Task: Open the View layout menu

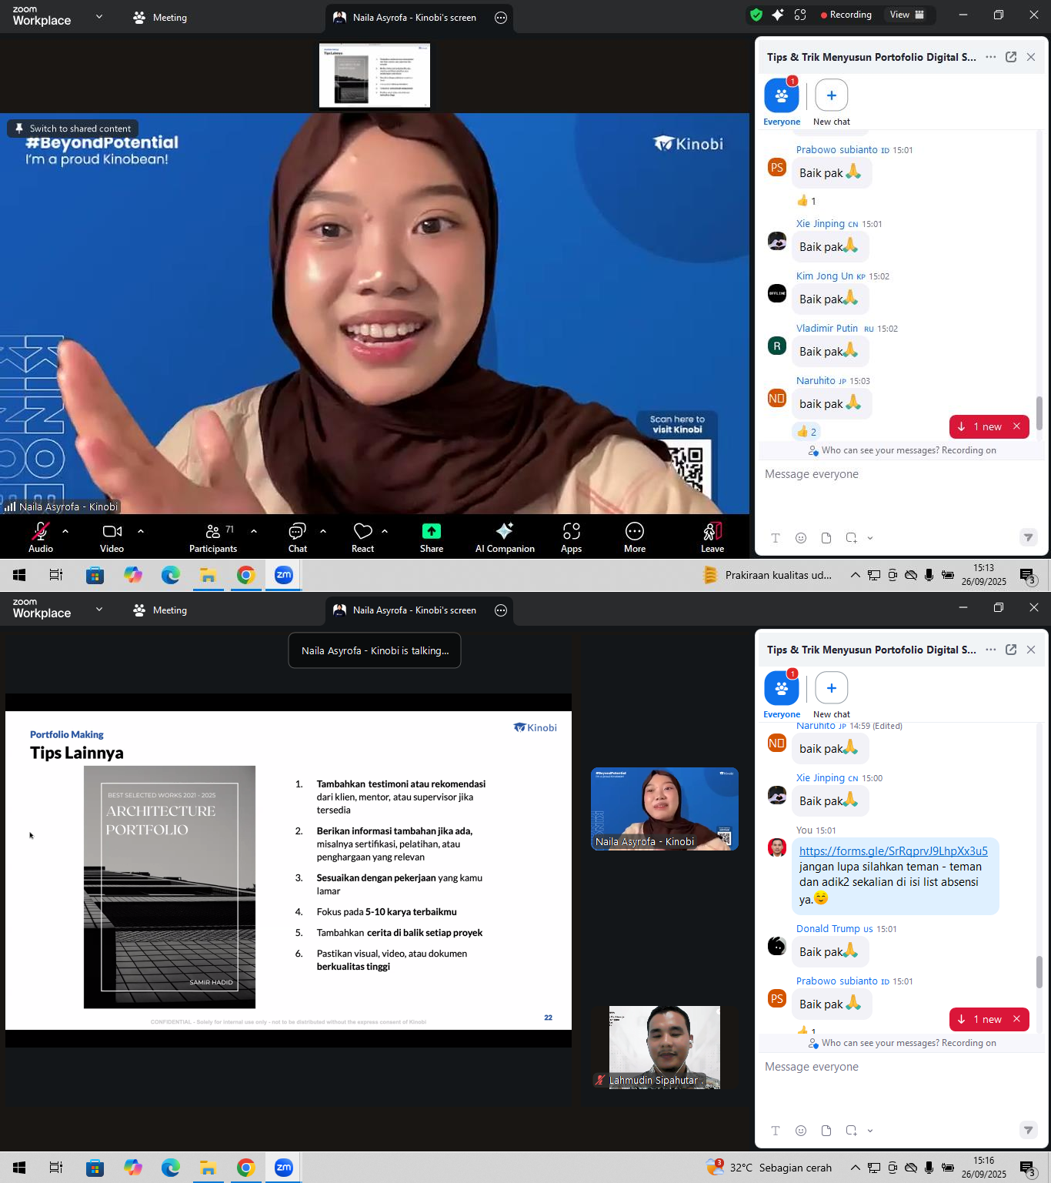Action: [x=906, y=15]
